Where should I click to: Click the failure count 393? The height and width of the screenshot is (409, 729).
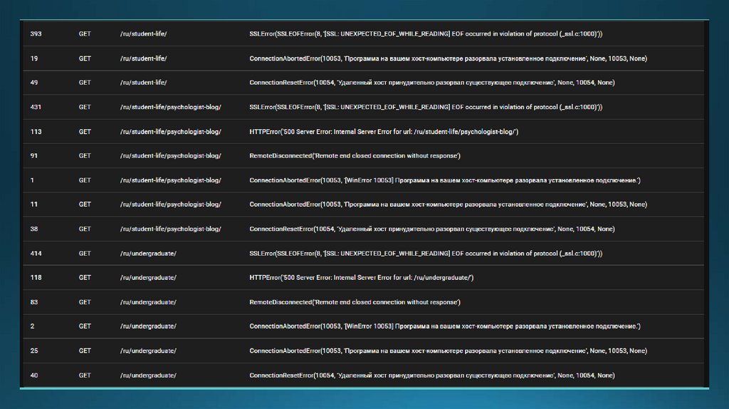click(36, 34)
